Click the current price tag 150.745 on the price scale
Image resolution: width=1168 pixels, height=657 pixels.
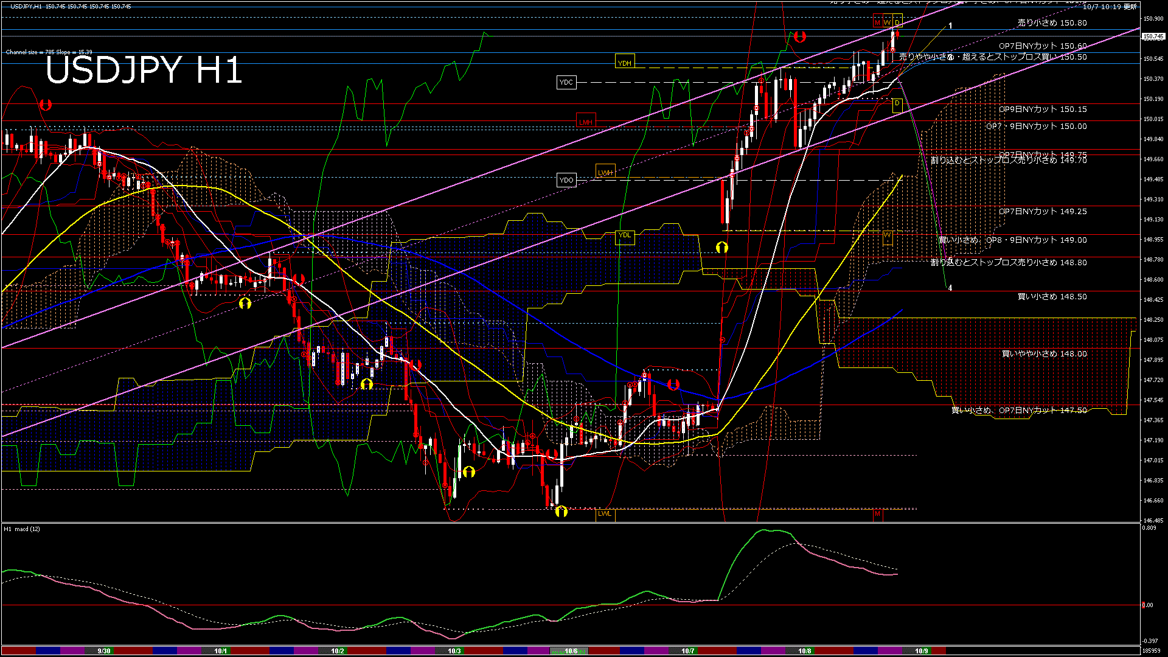click(1153, 36)
